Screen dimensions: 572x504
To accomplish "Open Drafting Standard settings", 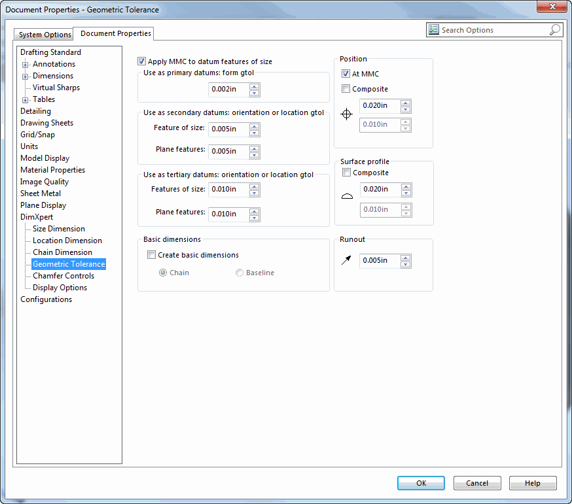I will (50, 52).
